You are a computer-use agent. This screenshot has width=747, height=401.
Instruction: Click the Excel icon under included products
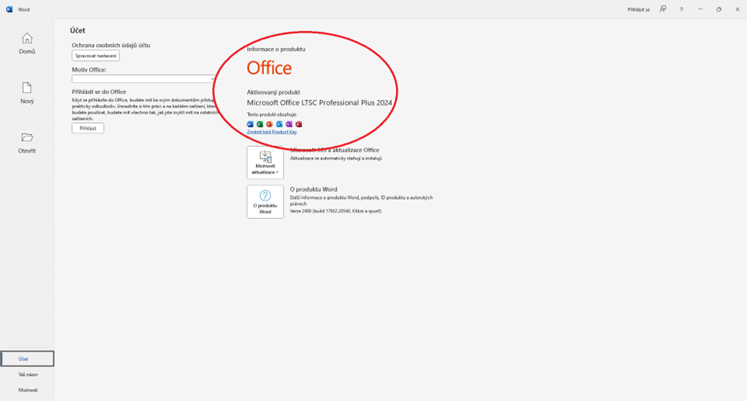pyautogui.click(x=260, y=124)
